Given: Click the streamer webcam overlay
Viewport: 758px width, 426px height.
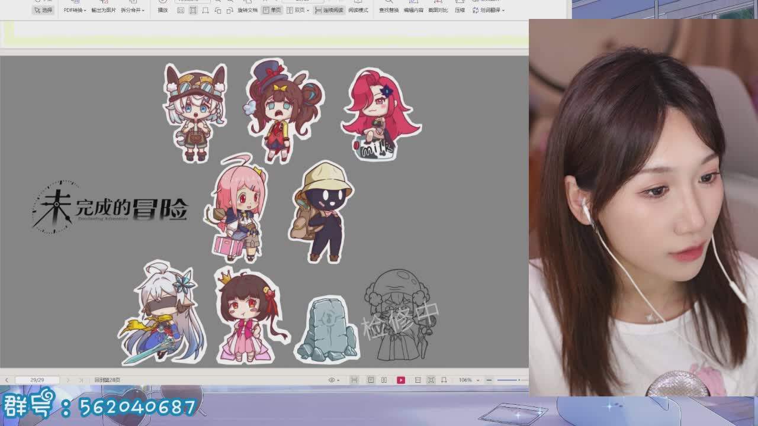Looking at the screenshot, I should click(x=643, y=208).
